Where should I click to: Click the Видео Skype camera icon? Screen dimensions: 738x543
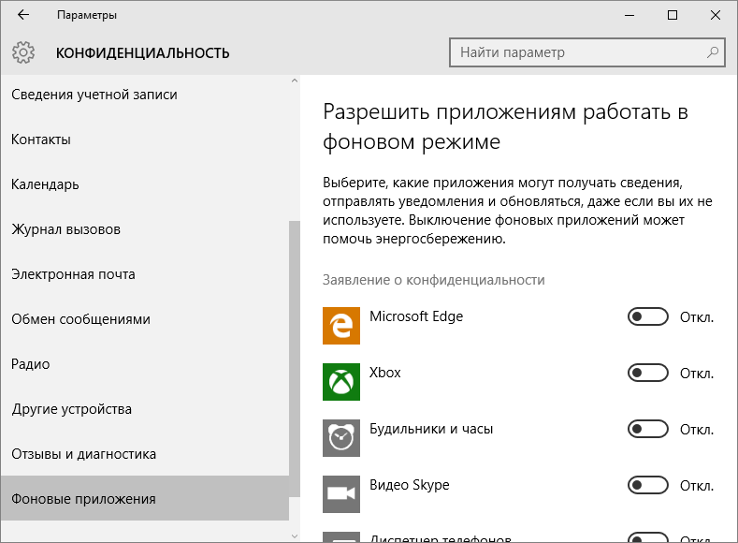tap(341, 494)
